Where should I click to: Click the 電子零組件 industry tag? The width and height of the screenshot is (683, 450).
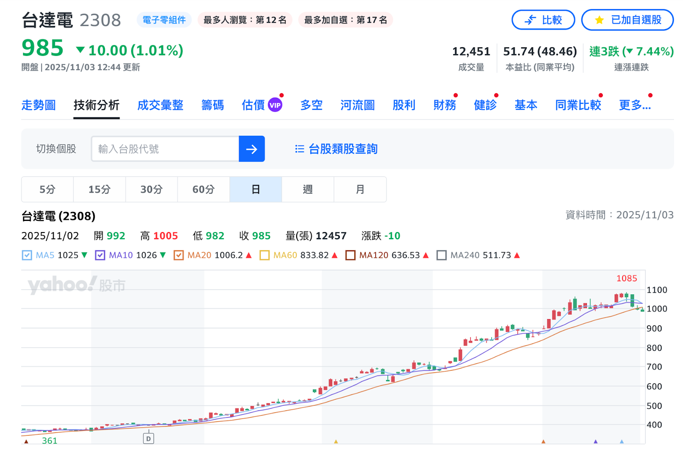coord(164,19)
